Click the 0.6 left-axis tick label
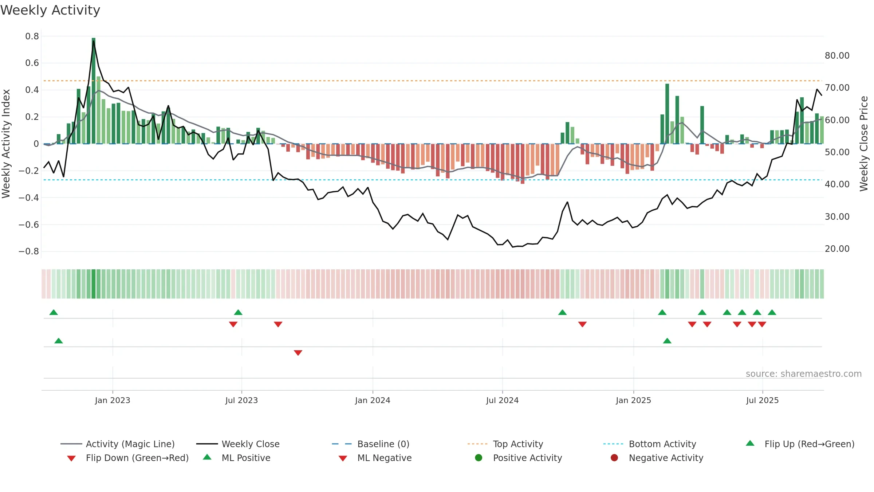 32,63
